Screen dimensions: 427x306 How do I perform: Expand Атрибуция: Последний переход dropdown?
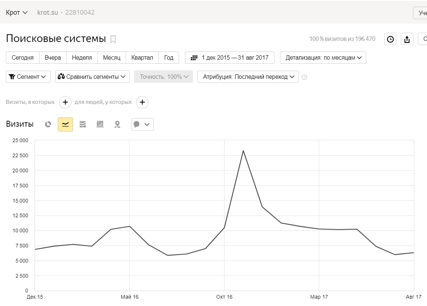click(x=248, y=77)
